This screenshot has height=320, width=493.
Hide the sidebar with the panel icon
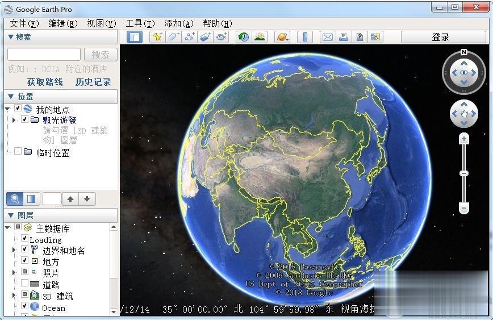coord(134,37)
